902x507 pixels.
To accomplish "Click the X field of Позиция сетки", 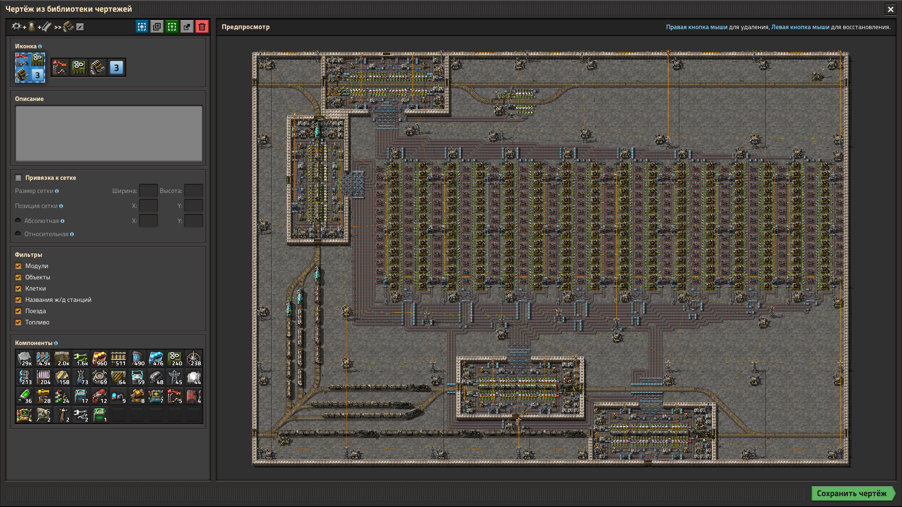I will tap(148, 206).
